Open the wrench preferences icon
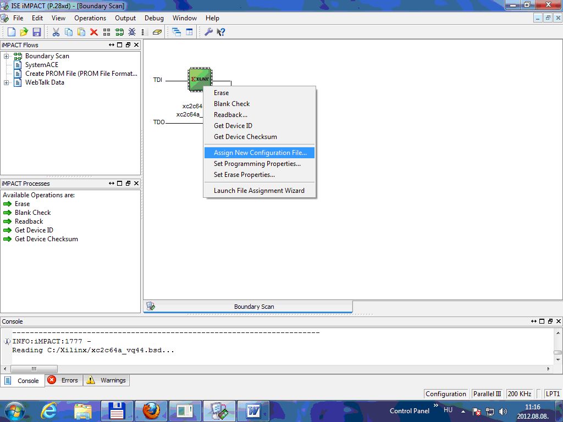This screenshot has height=422, width=563. click(x=208, y=32)
